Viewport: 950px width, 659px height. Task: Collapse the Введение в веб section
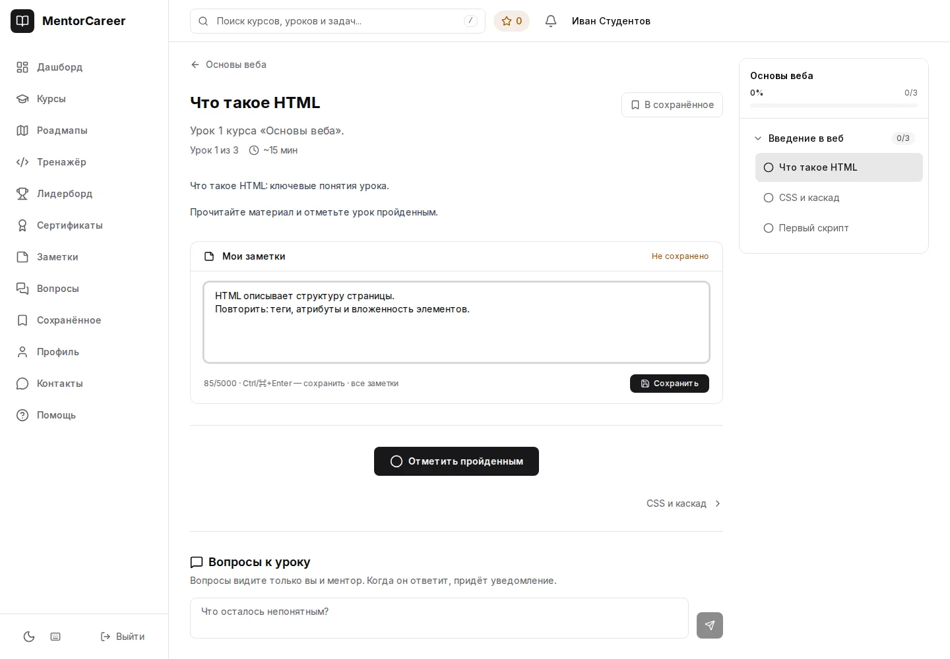[x=758, y=138]
